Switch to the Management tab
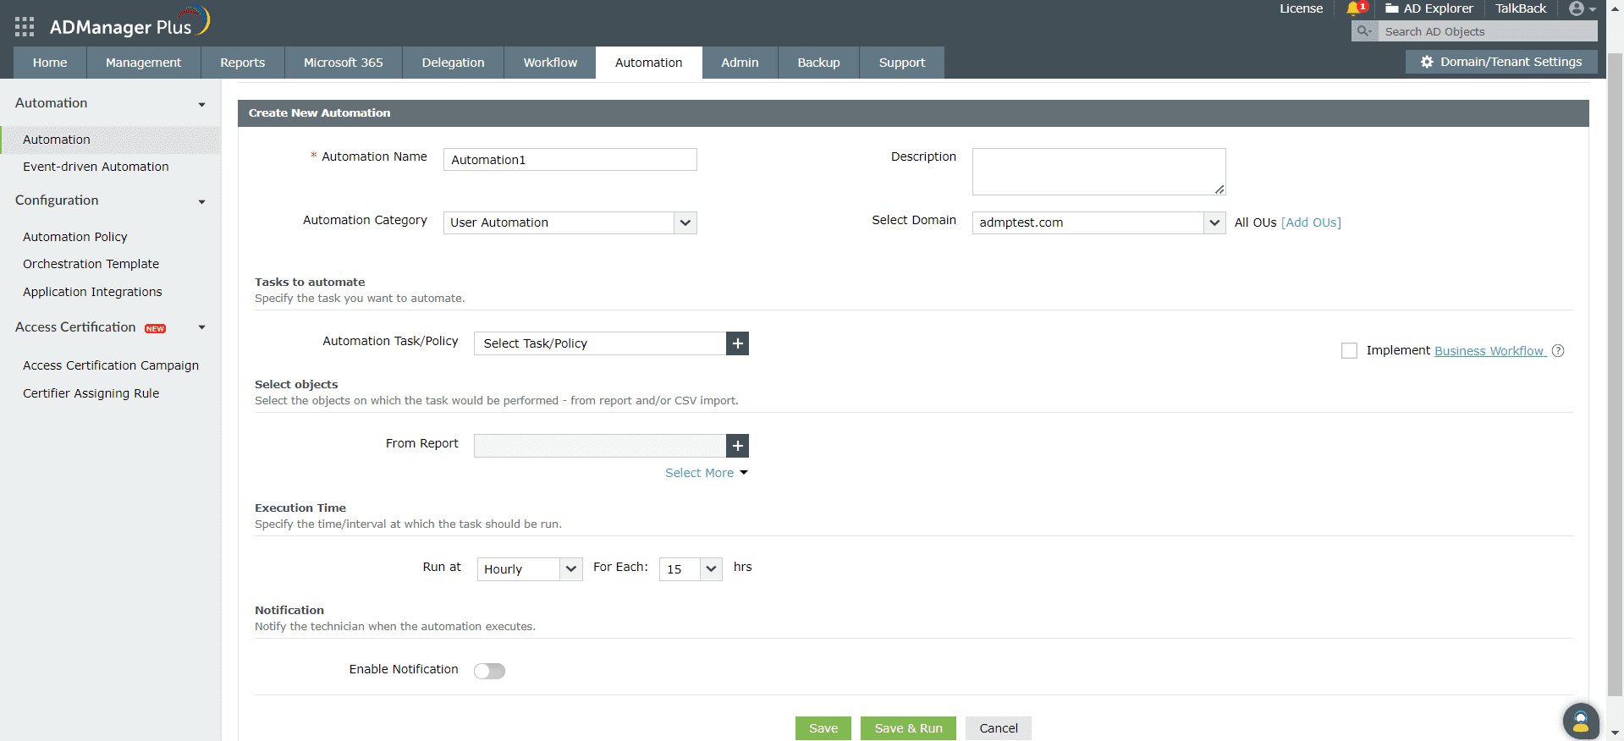Screen dimensions: 1624x741 pyautogui.click(x=144, y=63)
